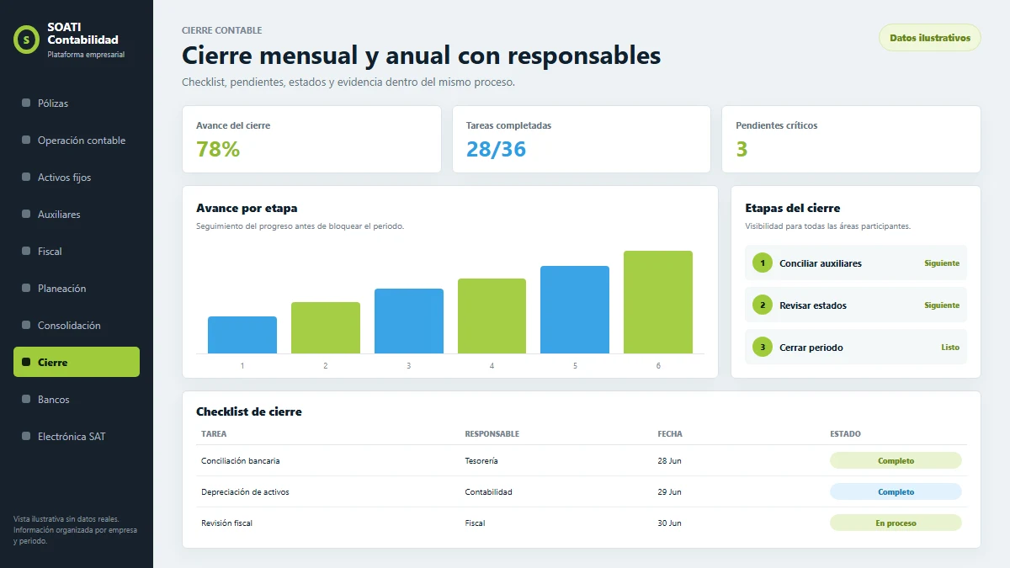
Task: Click the SOATI Contabilidad logo icon
Action: point(27,39)
